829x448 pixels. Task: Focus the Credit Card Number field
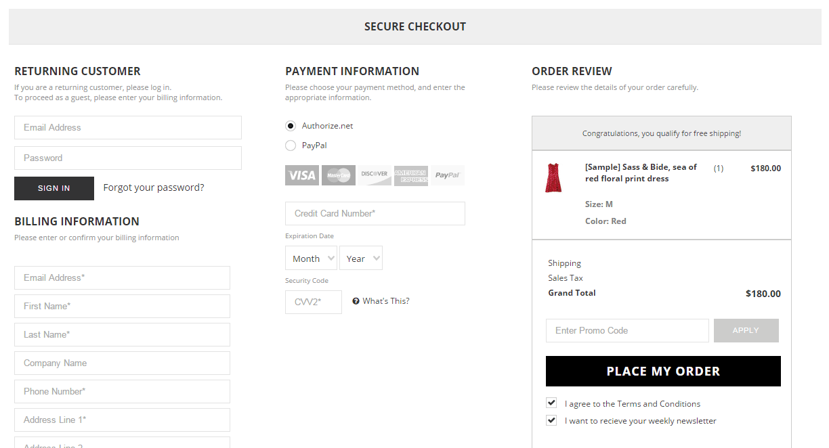pos(375,213)
